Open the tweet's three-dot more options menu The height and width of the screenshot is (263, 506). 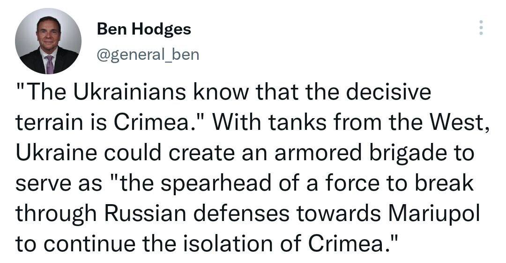[480, 29]
